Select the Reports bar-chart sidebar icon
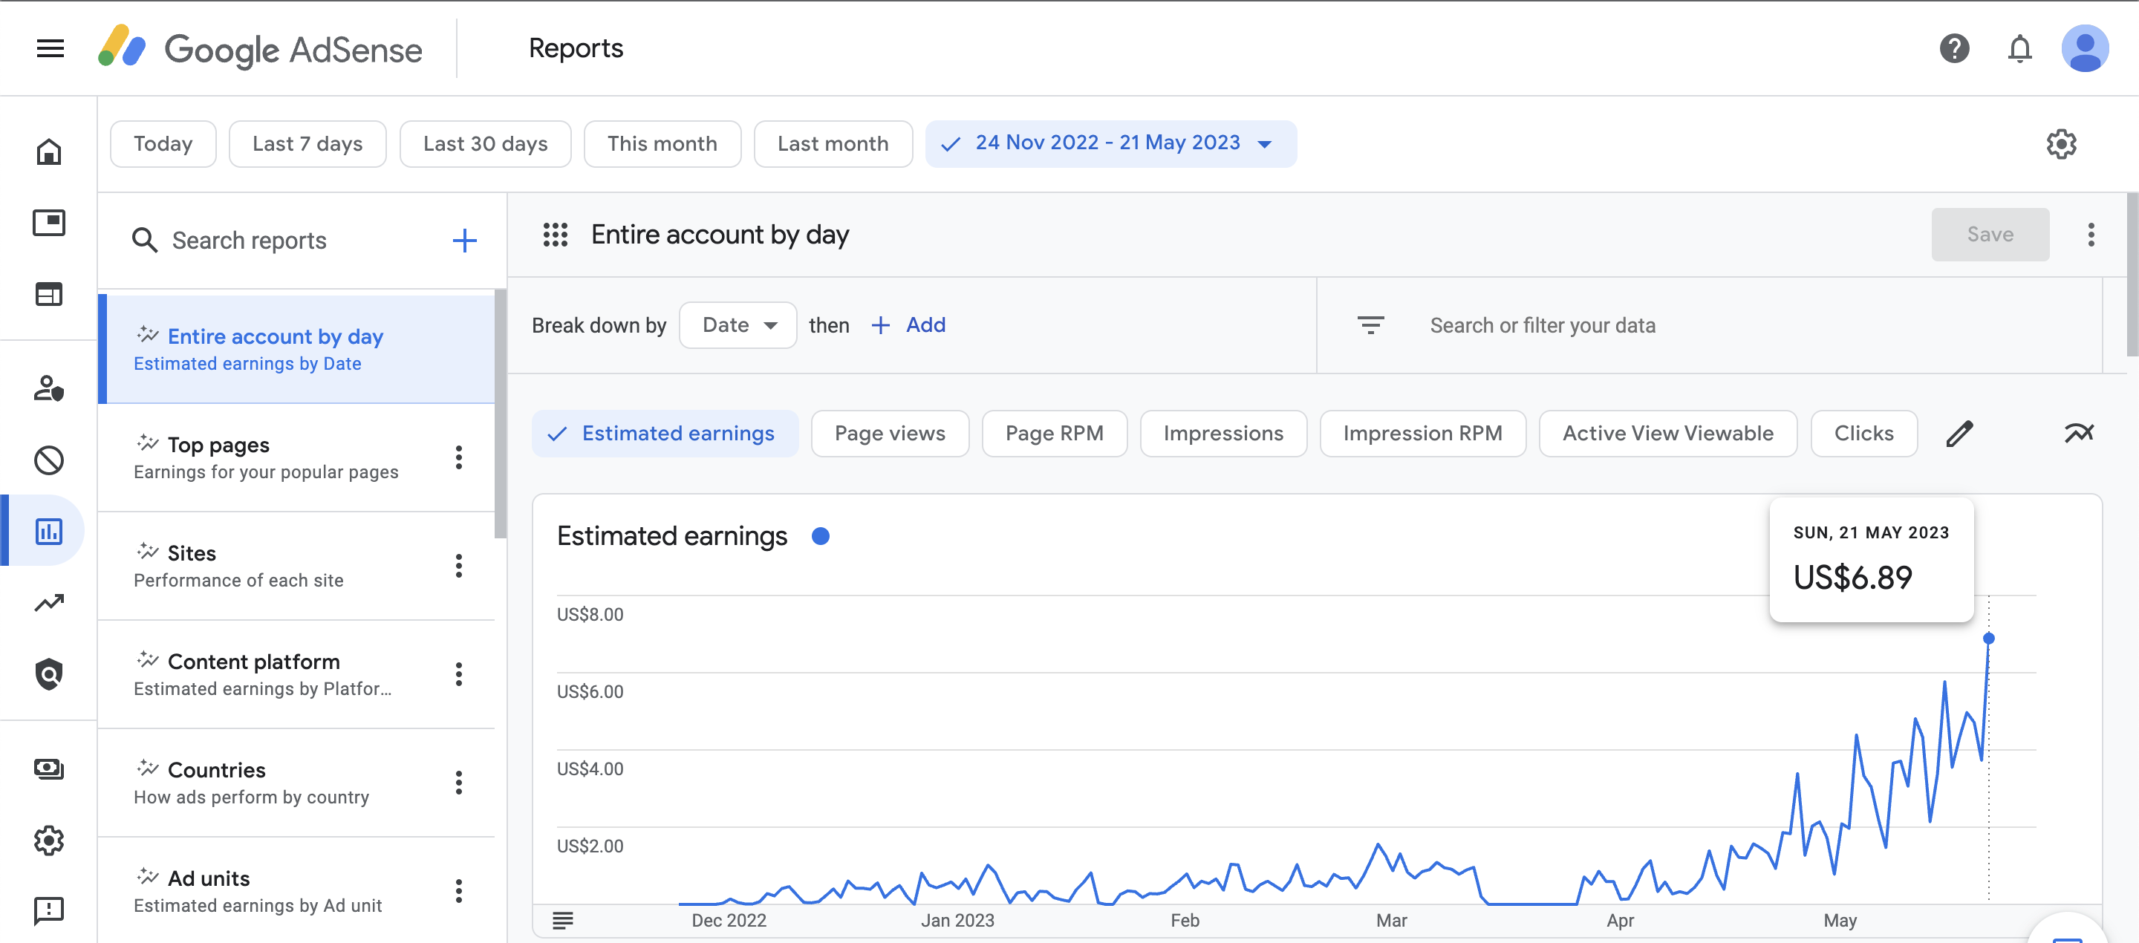Viewport: 2139px width, 943px height. pyautogui.click(x=49, y=530)
